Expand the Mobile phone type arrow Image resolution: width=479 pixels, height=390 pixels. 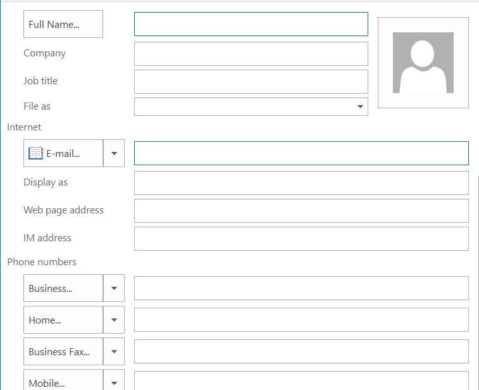click(114, 382)
